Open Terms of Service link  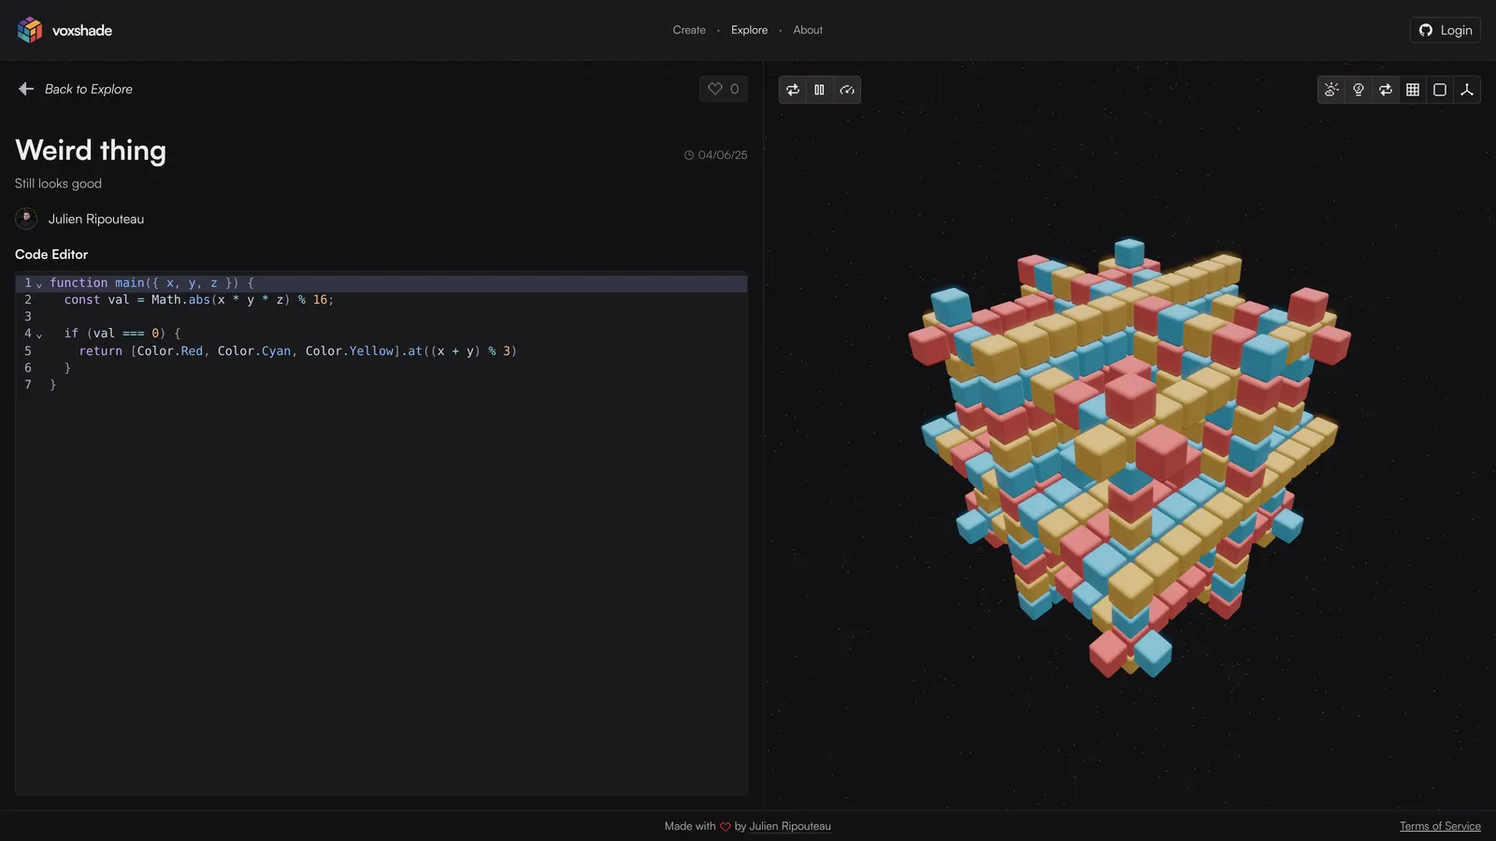(x=1440, y=826)
